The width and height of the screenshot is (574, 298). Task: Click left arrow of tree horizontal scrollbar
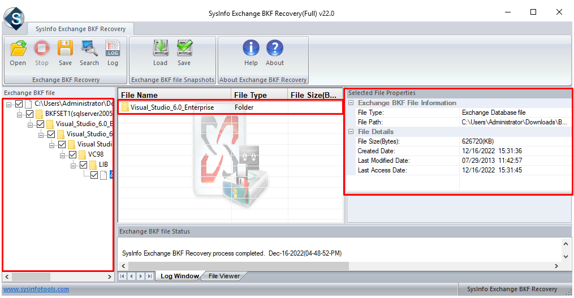coord(7,277)
